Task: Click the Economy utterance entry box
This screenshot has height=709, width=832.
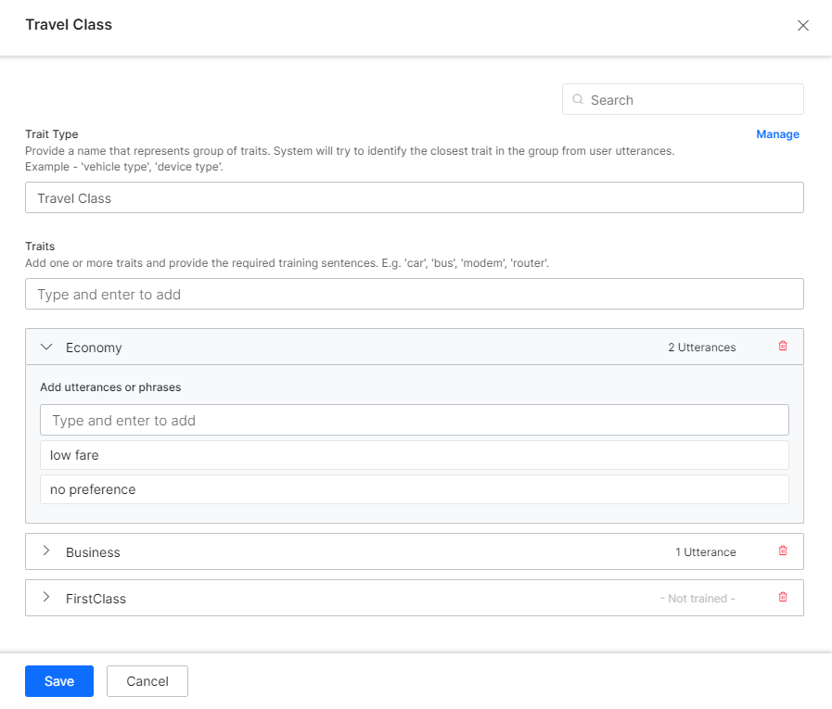Action: point(415,419)
